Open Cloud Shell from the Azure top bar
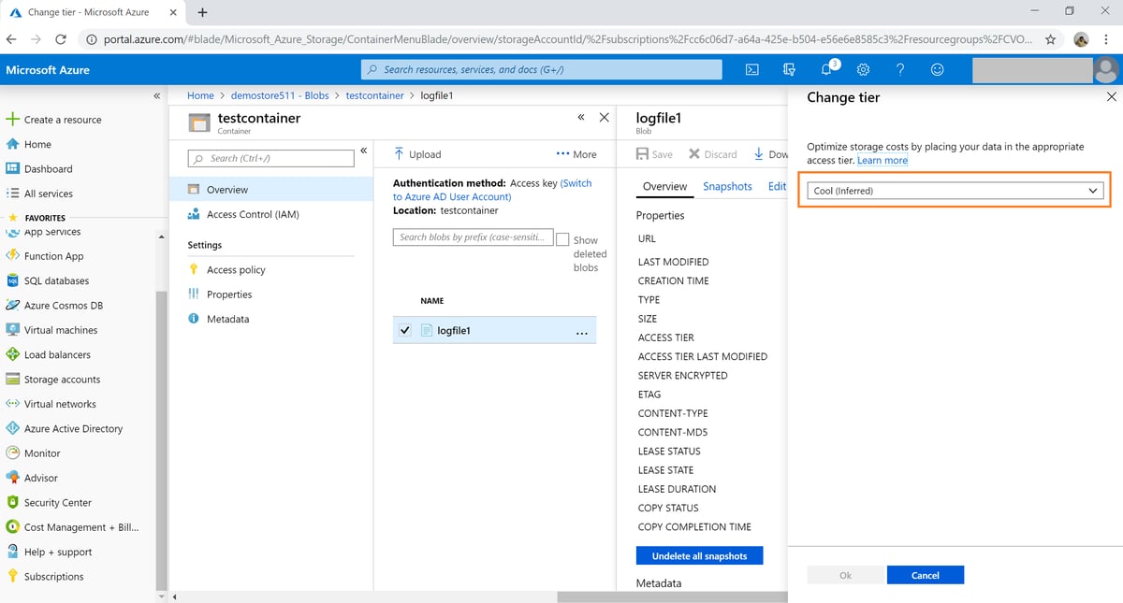This screenshot has height=603, width=1123. point(751,69)
